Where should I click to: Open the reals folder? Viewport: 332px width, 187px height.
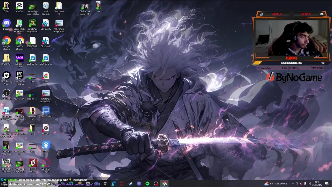point(33,129)
